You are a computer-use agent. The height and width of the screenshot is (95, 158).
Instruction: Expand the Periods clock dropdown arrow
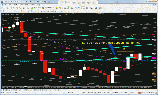click(x=98, y=8)
